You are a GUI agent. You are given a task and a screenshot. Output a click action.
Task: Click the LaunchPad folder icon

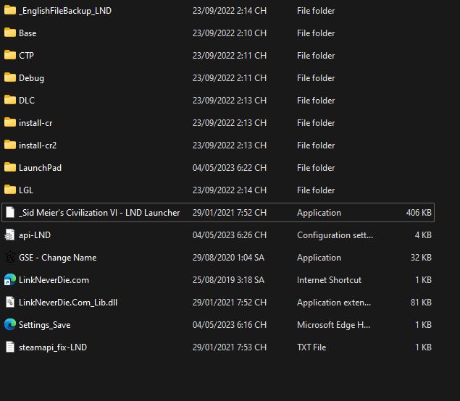tap(10, 167)
